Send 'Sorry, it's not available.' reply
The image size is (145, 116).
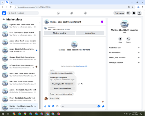pos(62,88)
